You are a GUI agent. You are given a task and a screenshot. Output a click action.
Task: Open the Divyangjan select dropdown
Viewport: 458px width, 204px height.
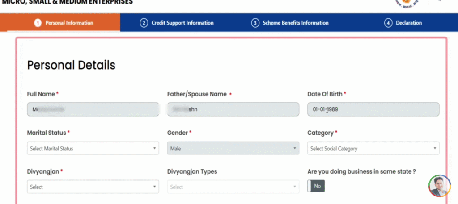[93, 187]
